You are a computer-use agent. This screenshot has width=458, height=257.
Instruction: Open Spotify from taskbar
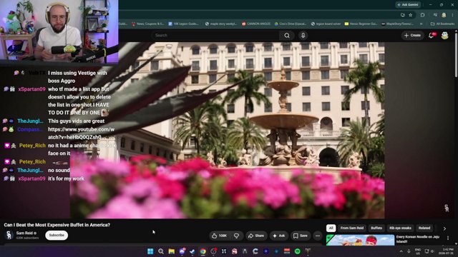click(298, 251)
